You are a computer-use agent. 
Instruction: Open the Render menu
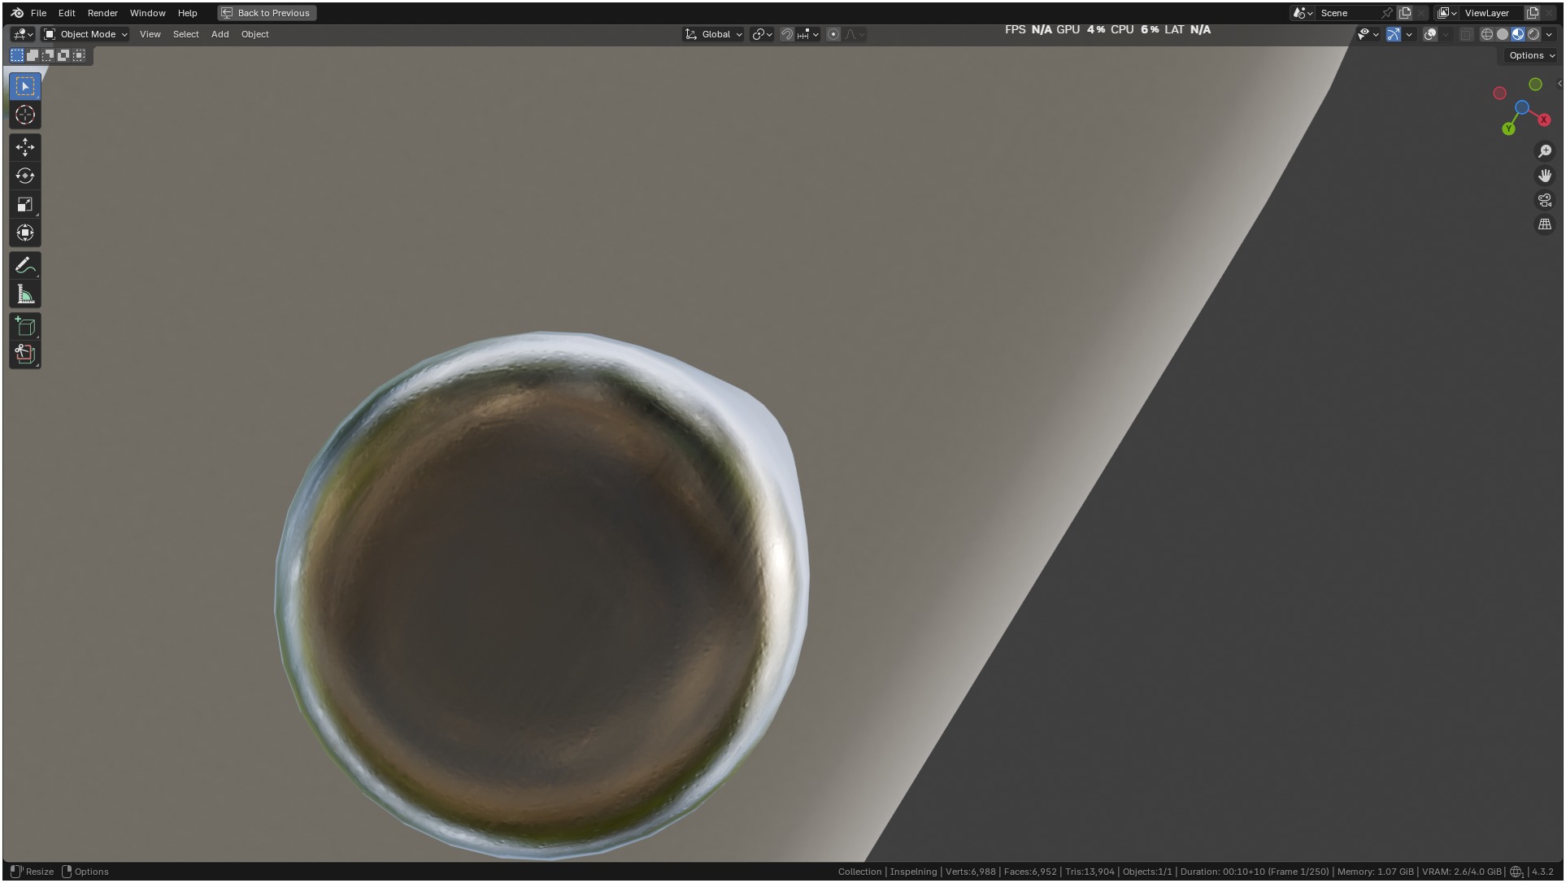pyautogui.click(x=102, y=13)
